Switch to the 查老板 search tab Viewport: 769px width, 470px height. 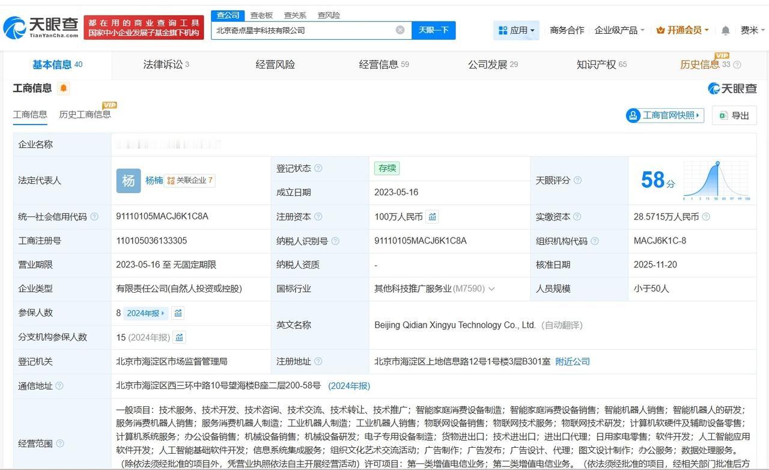pyautogui.click(x=261, y=15)
